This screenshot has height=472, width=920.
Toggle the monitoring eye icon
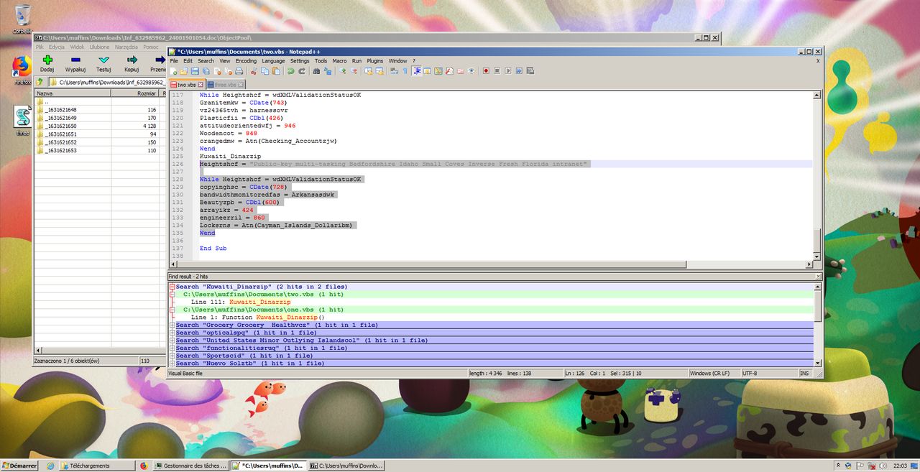(x=471, y=71)
